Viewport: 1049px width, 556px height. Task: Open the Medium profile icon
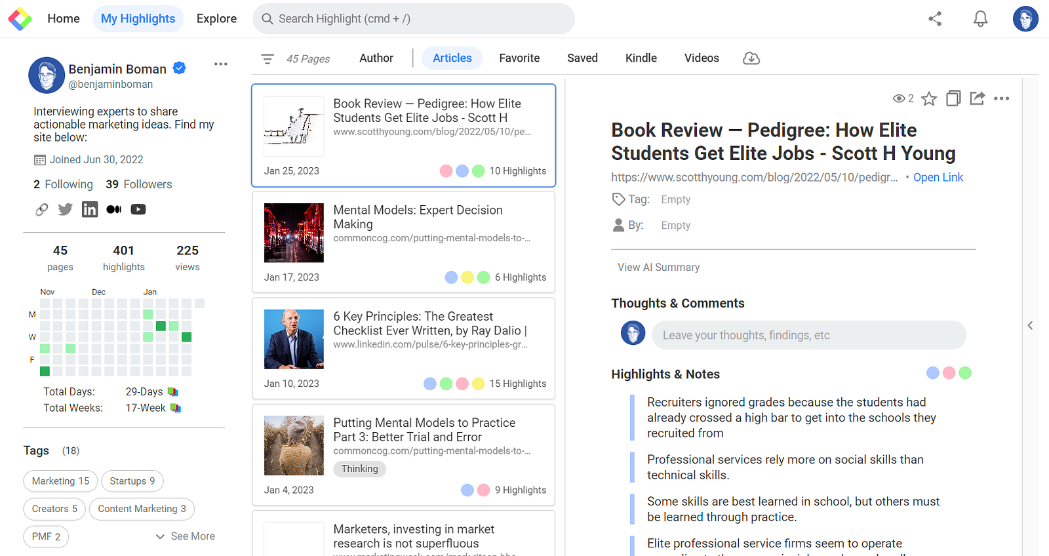coord(114,210)
